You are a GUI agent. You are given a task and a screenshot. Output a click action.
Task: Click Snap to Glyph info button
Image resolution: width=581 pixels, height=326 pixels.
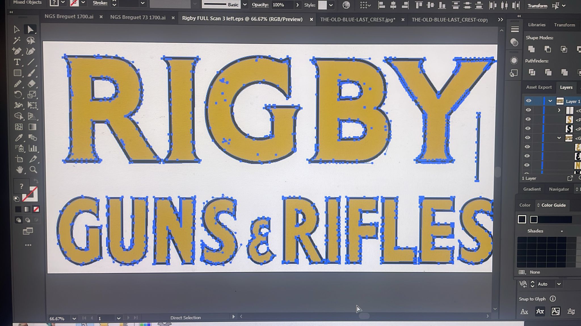(552, 299)
